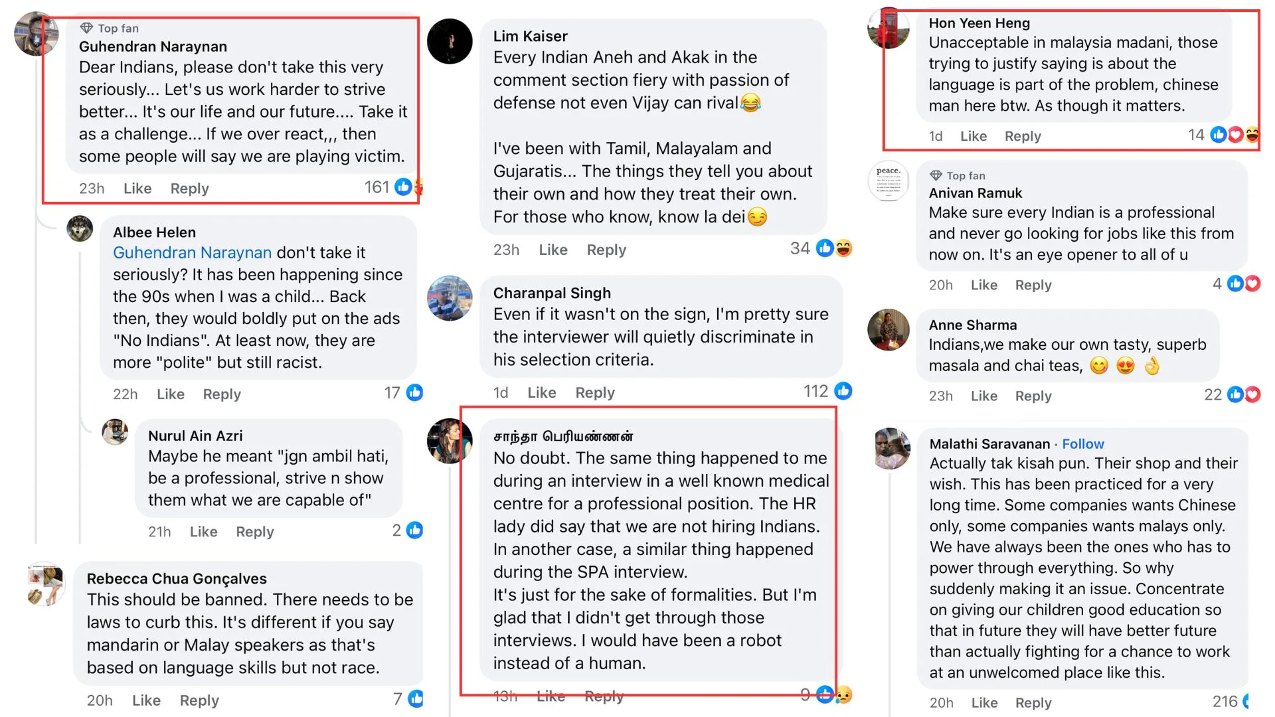Click Anne Sharma's profile picture
Image resolution: width=1275 pixels, height=717 pixels.
tap(888, 330)
